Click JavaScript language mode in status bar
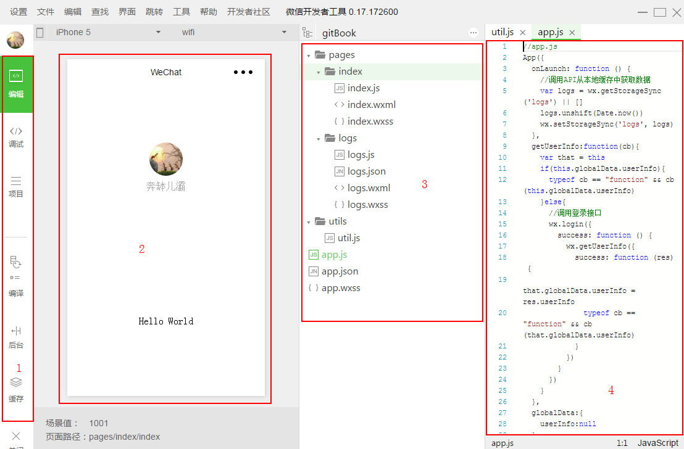The width and height of the screenshot is (684, 449). click(658, 443)
